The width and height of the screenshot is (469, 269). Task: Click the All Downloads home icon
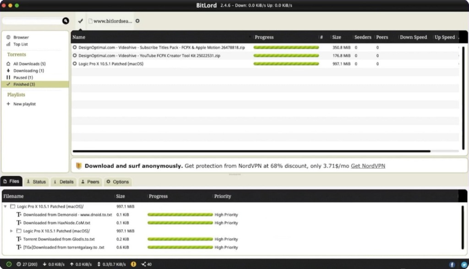pos(8,64)
